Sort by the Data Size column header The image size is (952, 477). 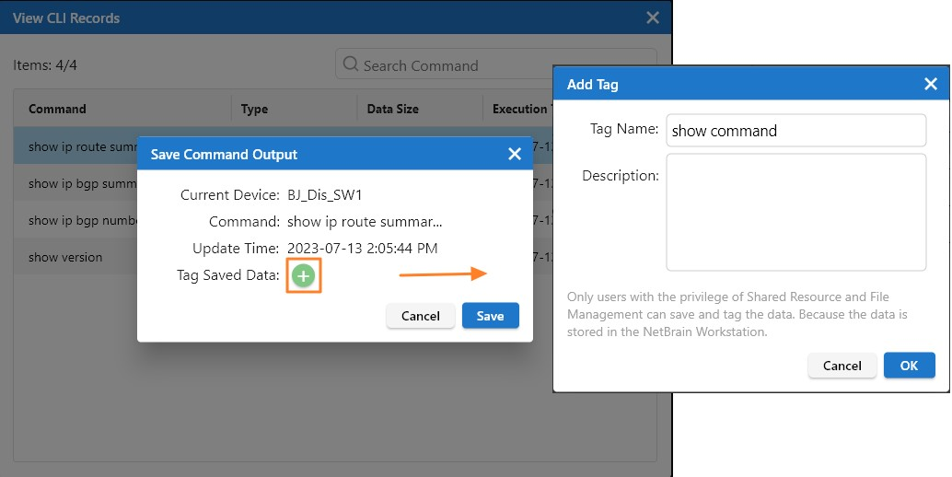coord(392,109)
